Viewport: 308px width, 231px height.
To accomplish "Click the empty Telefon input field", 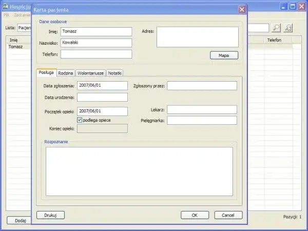I will pos(96,54).
